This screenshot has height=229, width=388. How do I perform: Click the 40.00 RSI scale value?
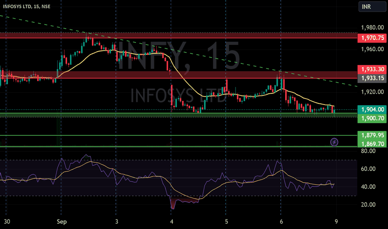pyautogui.click(x=368, y=187)
